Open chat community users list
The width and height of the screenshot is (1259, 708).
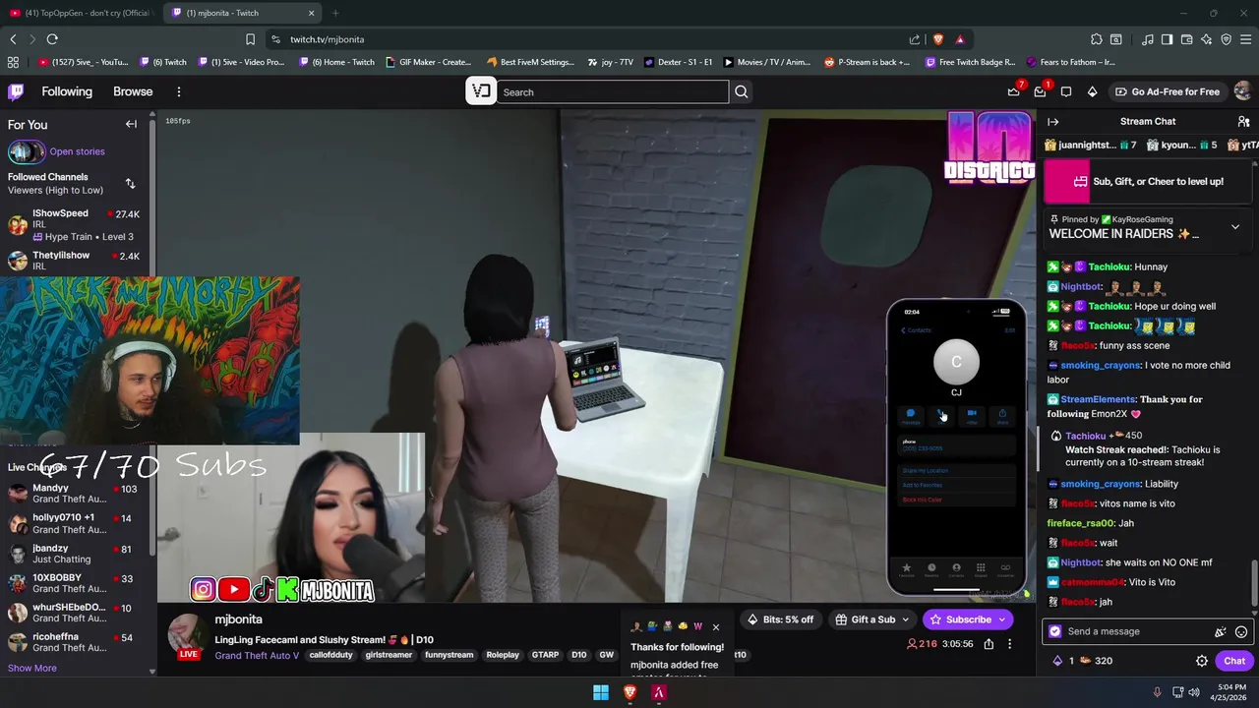tap(1243, 122)
